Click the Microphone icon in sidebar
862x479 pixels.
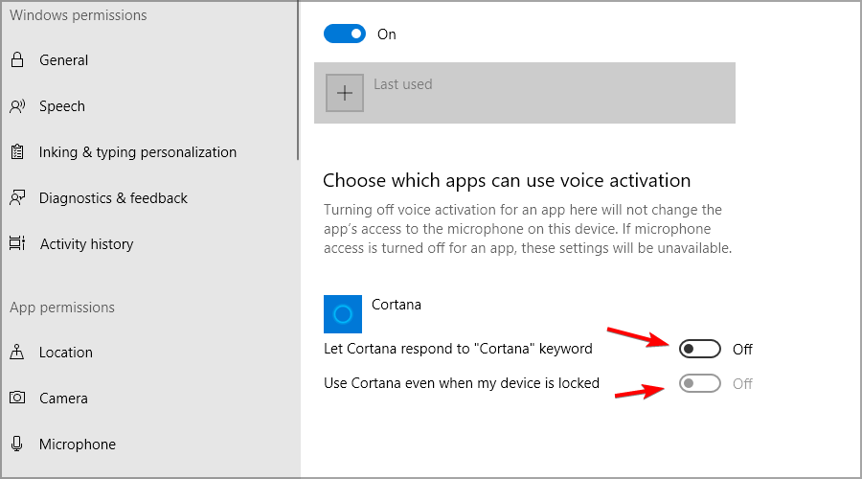tap(17, 445)
